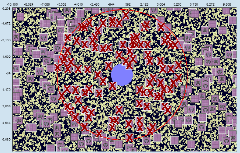Click the blue circle at the map center
Screen dimensions: 240x153
pyautogui.click(x=122, y=75)
